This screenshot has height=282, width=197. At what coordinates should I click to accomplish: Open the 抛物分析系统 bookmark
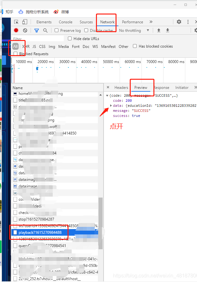click(33, 12)
